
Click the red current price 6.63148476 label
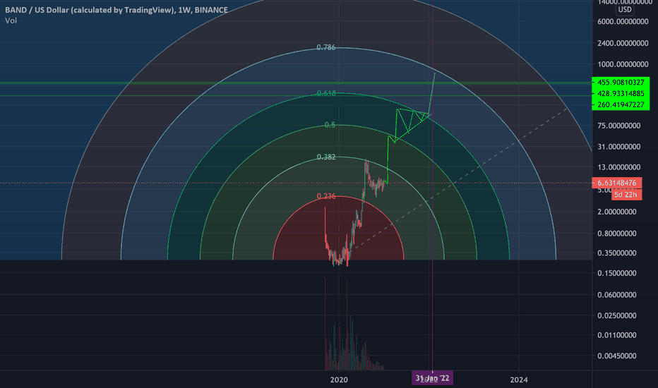click(616, 183)
